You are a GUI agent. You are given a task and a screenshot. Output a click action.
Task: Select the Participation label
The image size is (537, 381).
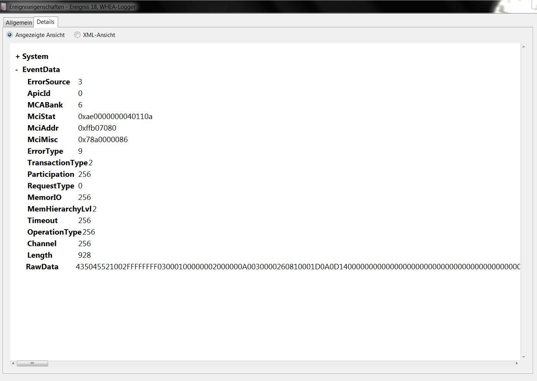[x=51, y=175]
